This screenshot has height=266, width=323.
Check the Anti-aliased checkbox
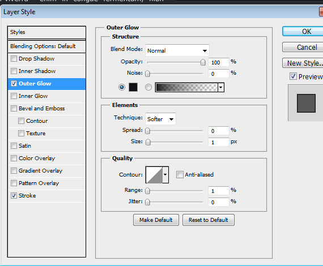point(180,175)
